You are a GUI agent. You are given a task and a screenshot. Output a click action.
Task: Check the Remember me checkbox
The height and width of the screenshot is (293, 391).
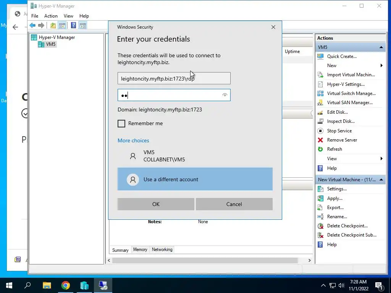click(x=121, y=123)
